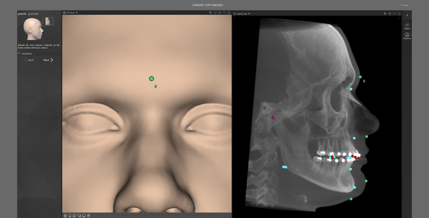
Task: Open the 3D Viewer dropdown
Action: point(70,13)
